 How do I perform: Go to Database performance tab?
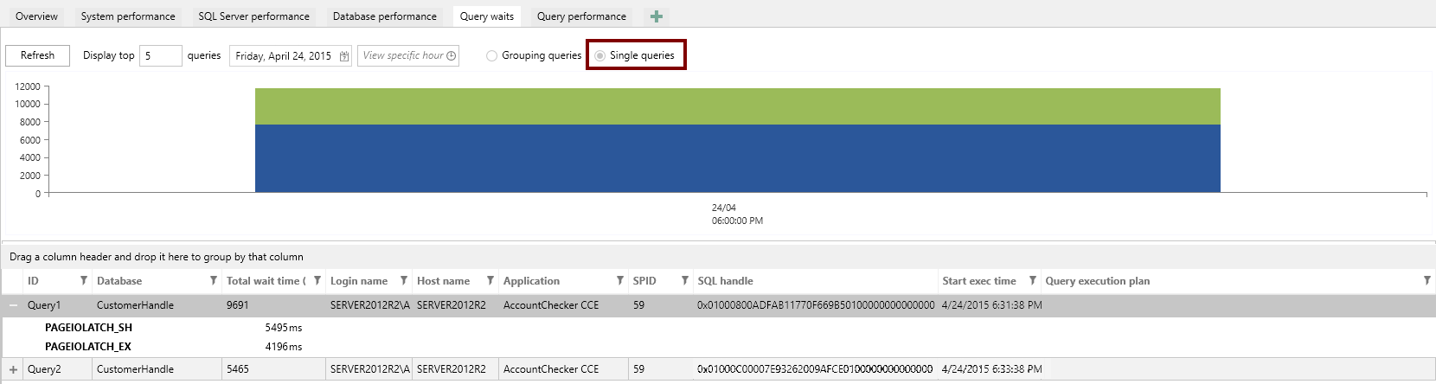coord(384,16)
